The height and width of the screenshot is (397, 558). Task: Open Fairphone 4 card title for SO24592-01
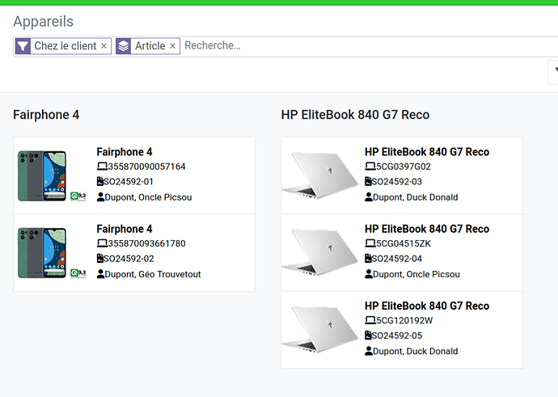click(125, 152)
